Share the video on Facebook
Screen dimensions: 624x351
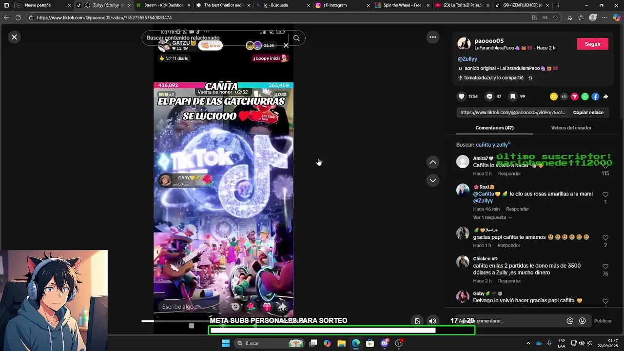[x=595, y=97]
